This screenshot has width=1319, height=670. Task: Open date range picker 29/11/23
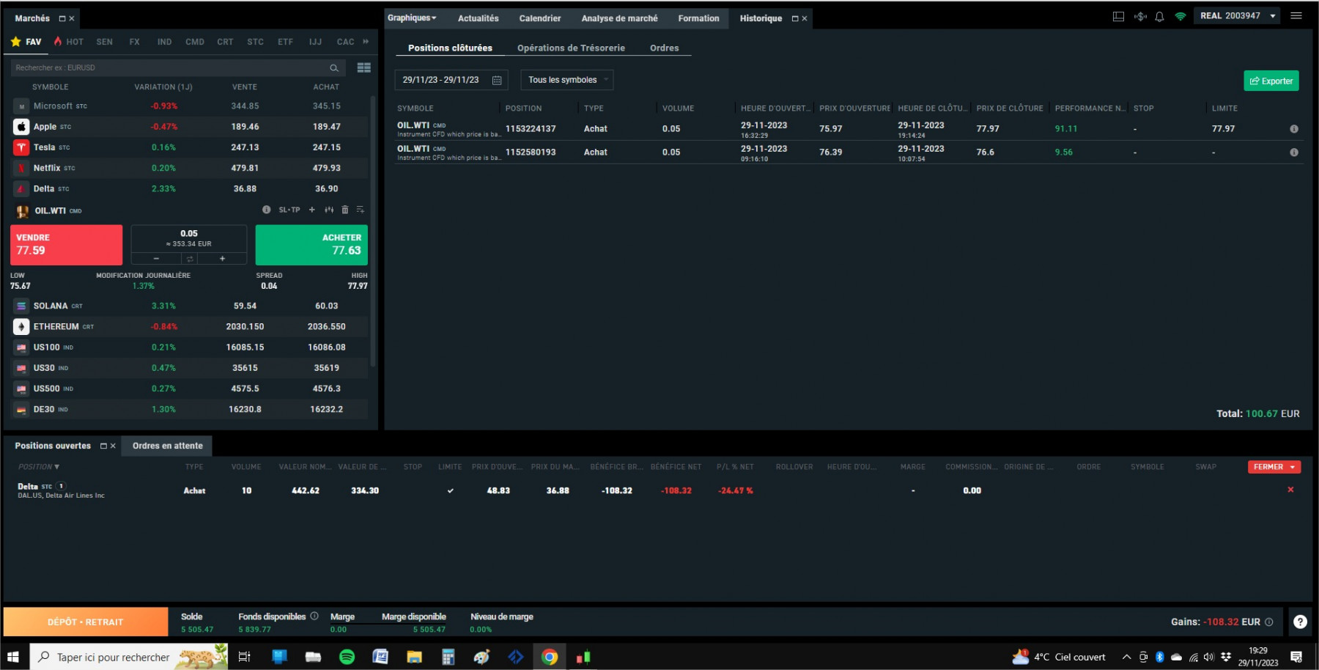click(x=451, y=80)
